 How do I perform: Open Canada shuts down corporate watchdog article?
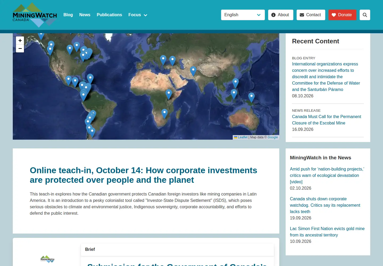(325, 205)
